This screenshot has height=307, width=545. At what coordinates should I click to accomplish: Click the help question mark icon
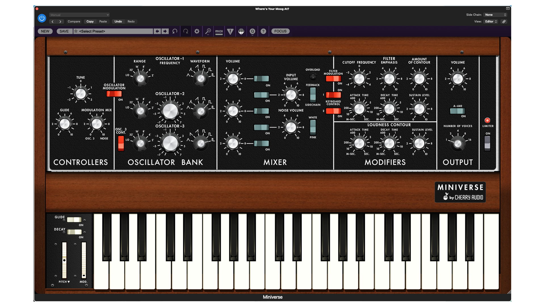(x=263, y=31)
